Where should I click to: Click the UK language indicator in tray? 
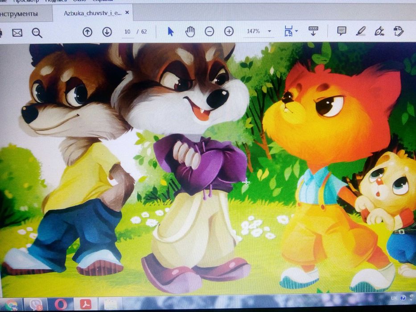tap(394, 298)
